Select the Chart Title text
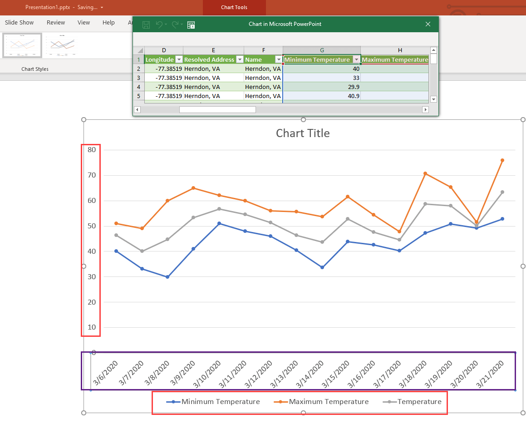Screen dimensions: 526x424 tap(303, 133)
